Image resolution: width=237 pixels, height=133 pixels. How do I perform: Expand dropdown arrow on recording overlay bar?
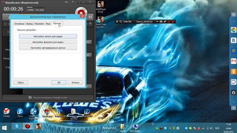(x=157, y=22)
